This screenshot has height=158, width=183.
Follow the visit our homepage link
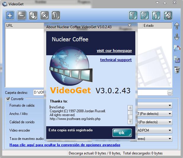[114, 51]
